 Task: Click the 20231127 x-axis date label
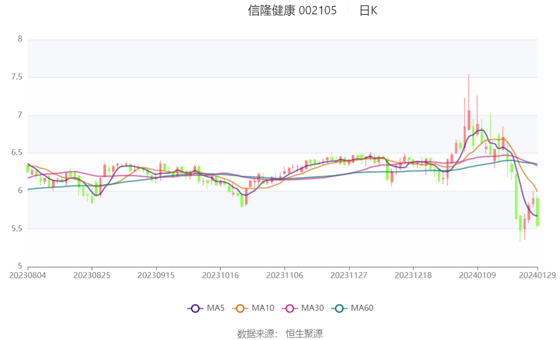349,275
